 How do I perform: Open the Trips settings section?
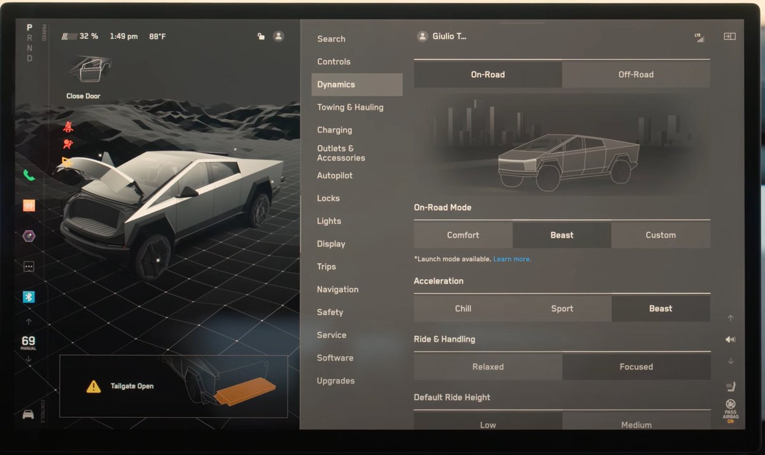pyautogui.click(x=326, y=266)
